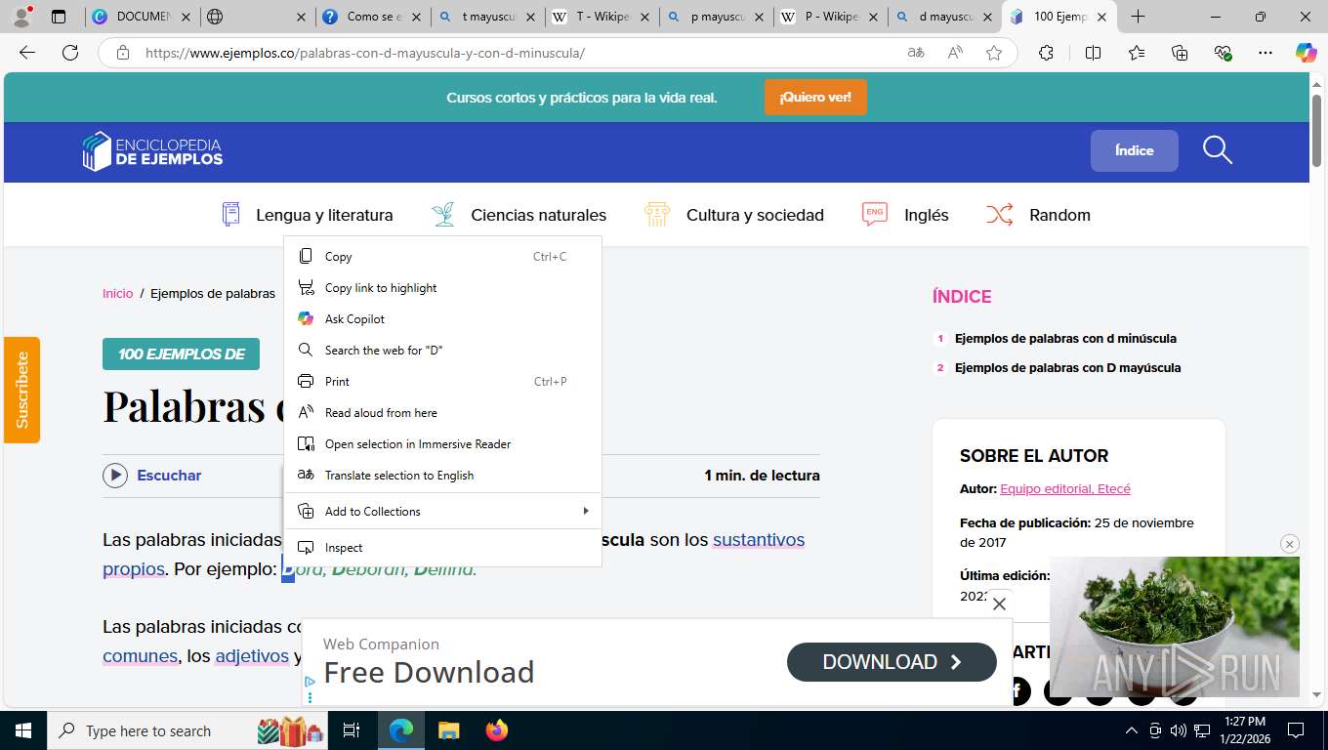Open the Random category
This screenshot has height=750, width=1328.
[x=1039, y=215]
